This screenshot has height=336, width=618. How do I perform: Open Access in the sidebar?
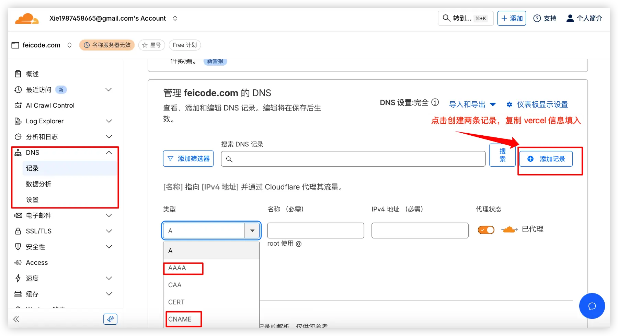[37, 262]
